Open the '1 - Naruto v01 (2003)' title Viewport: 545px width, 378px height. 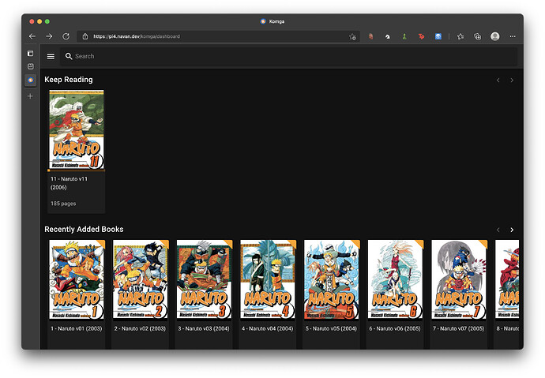[x=77, y=329]
